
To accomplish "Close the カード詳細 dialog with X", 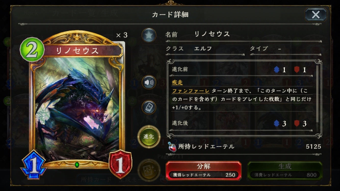I will coord(316,15).
